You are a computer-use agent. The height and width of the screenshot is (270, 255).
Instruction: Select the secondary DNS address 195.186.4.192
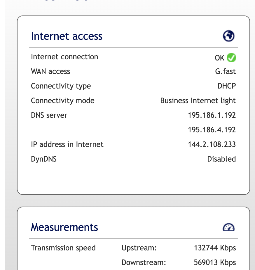coord(212,130)
